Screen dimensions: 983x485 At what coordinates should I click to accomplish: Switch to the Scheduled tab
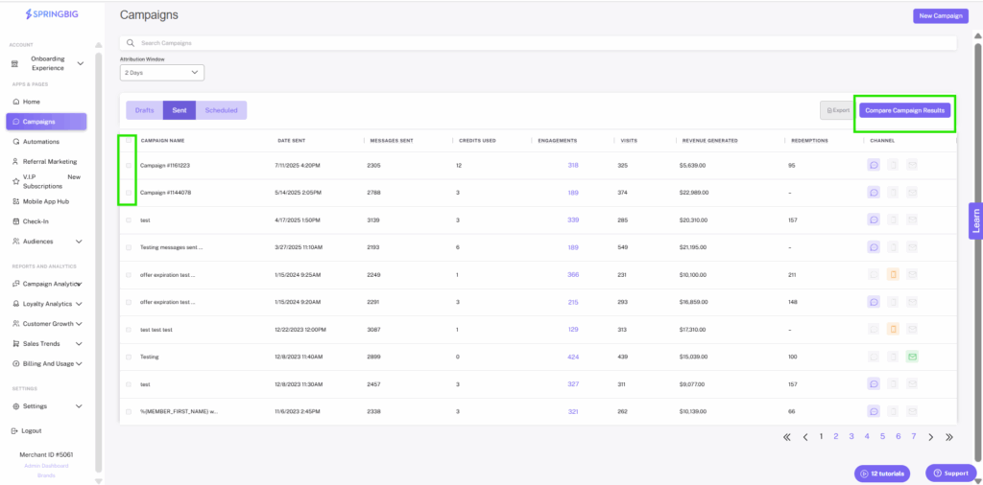[x=222, y=110]
